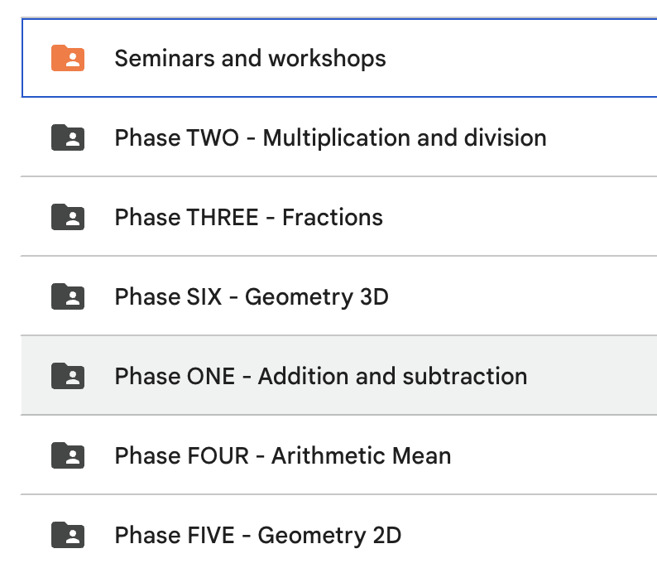
Task: Click empty area of Seminars and workshops row
Action: tap(524, 58)
